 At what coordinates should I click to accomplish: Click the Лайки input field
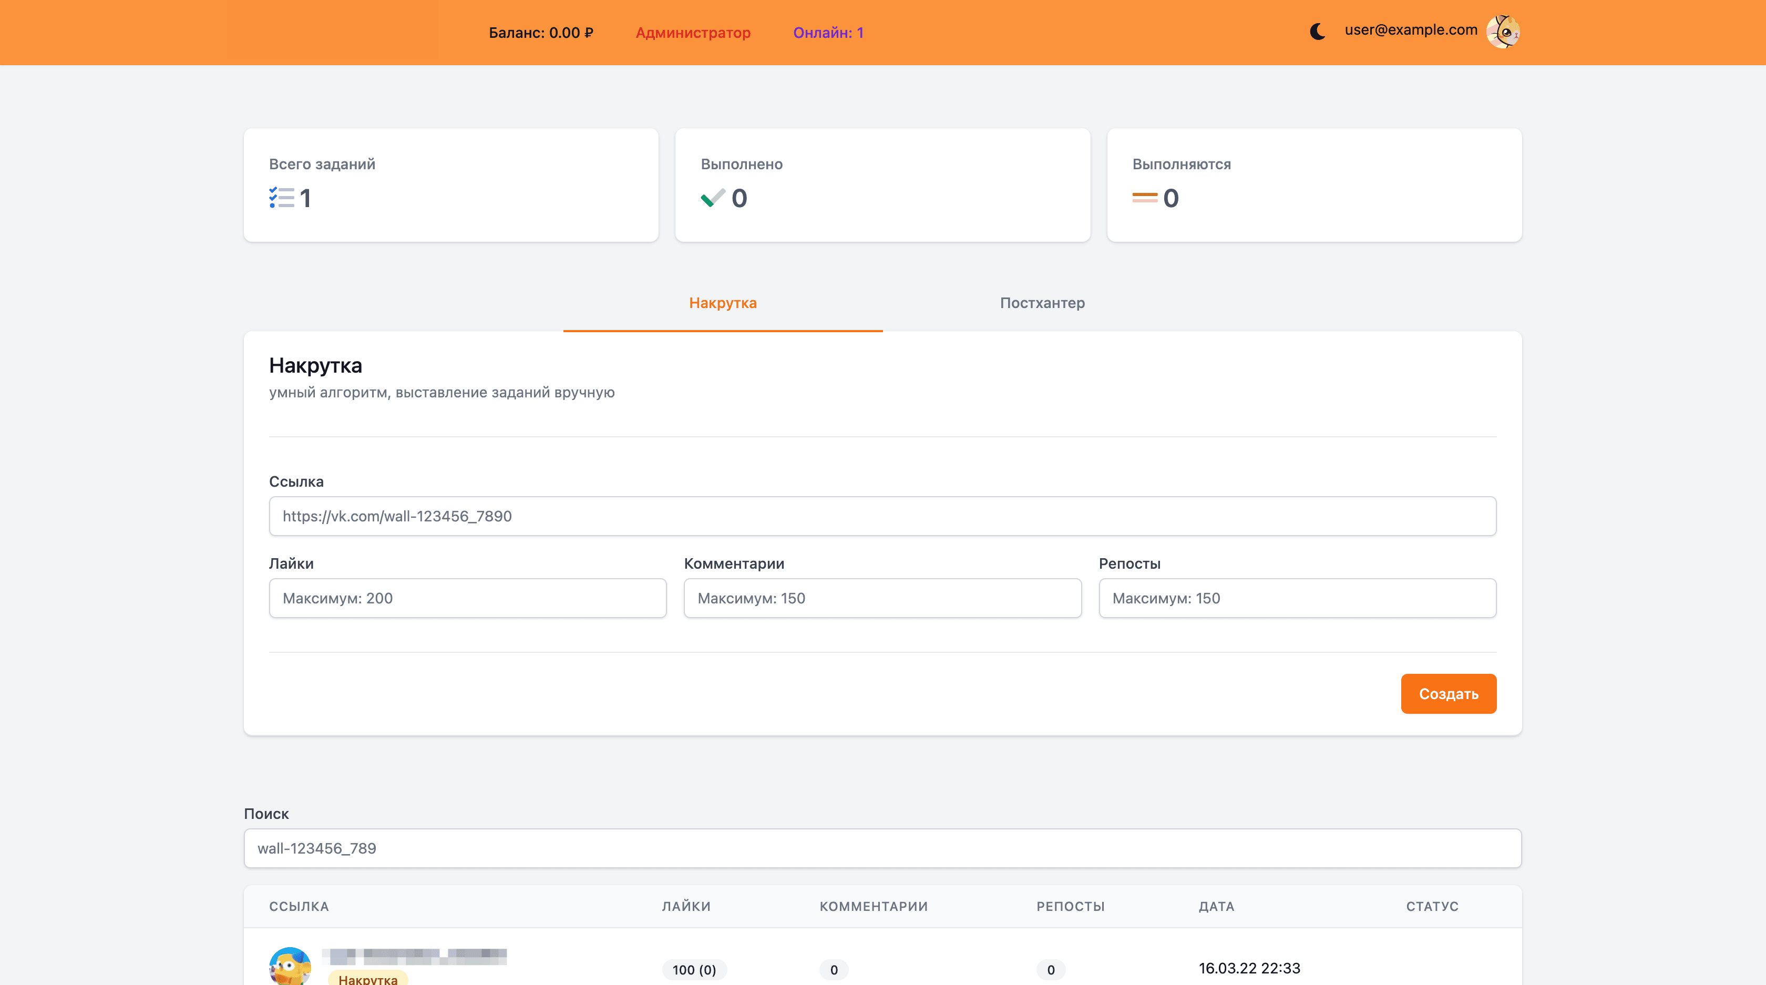click(468, 598)
